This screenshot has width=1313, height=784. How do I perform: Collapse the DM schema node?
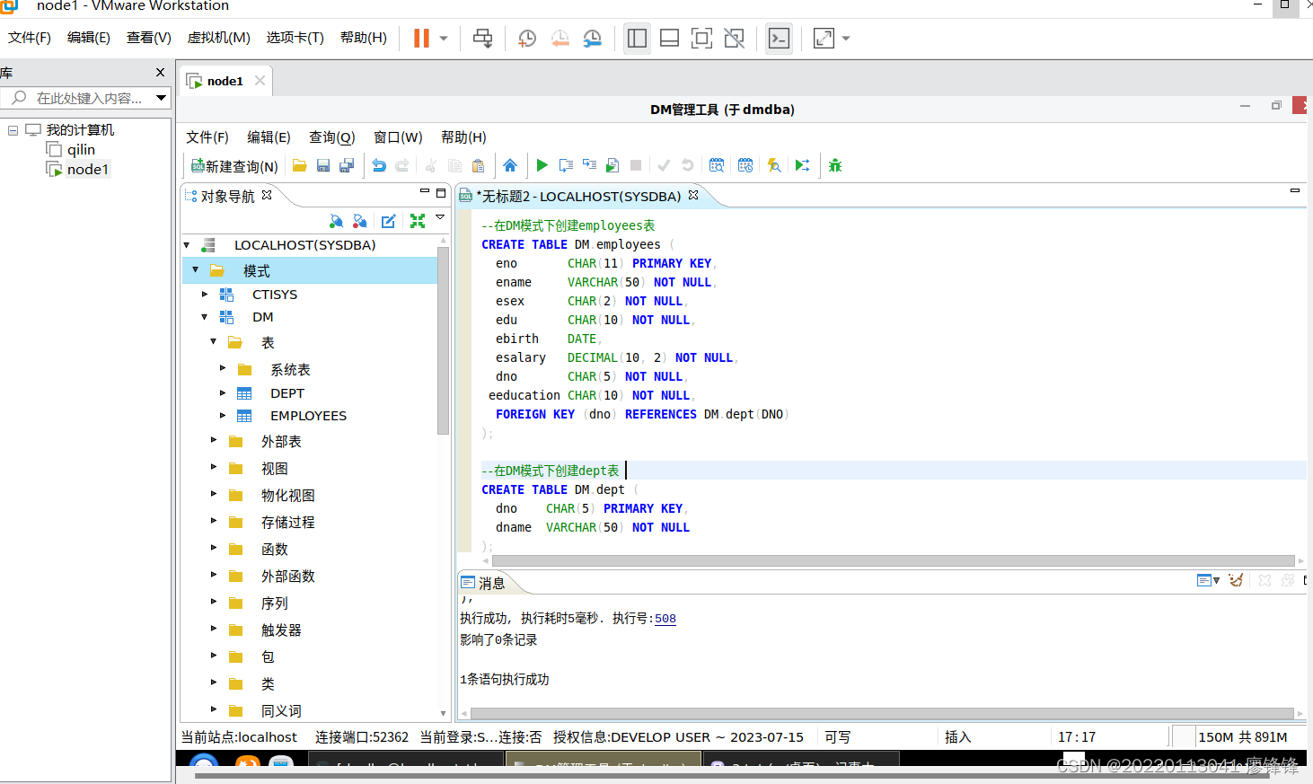click(x=205, y=317)
